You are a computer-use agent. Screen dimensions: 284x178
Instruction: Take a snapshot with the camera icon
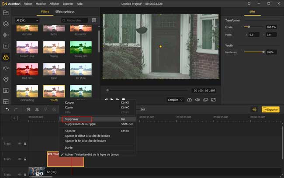pos(189,100)
